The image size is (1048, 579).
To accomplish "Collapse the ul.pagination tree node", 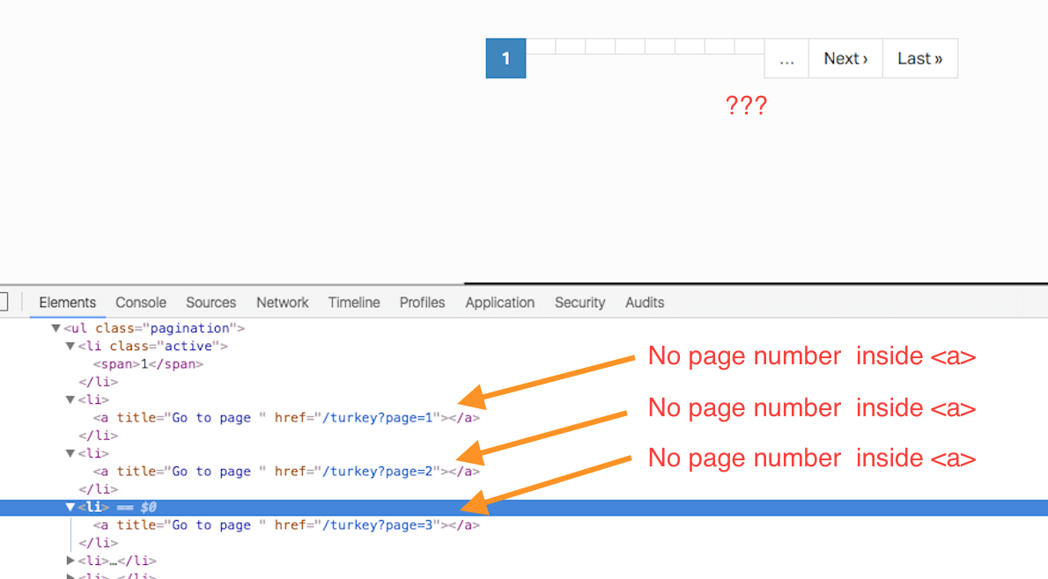I will 55,327.
